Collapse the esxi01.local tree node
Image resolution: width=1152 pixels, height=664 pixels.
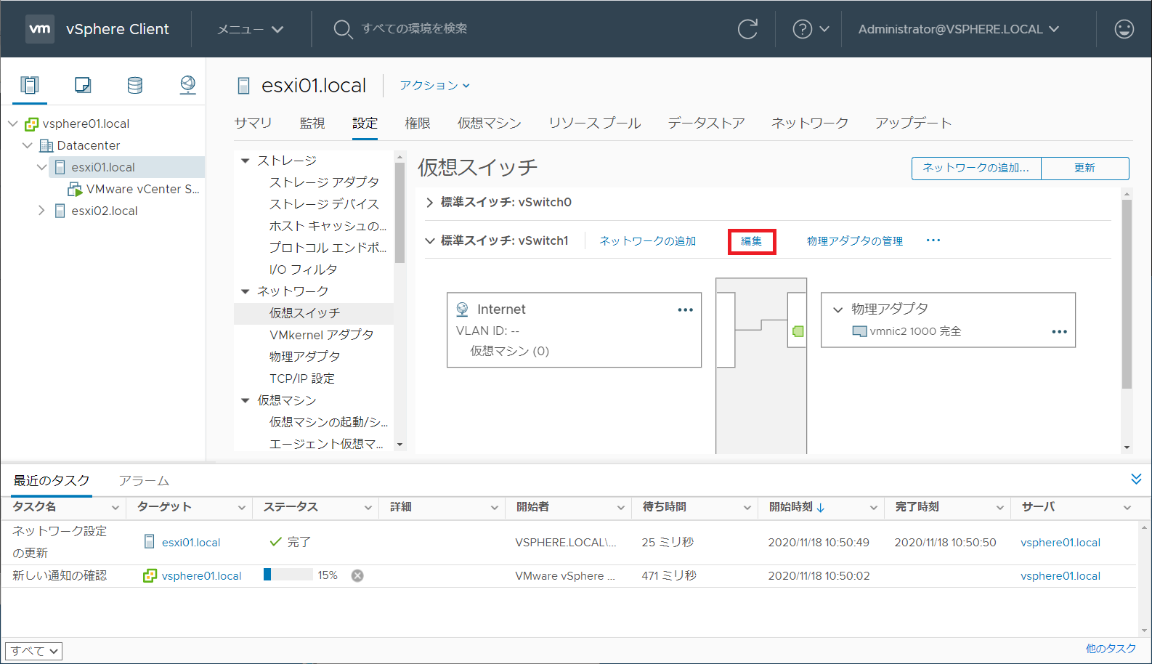(41, 167)
